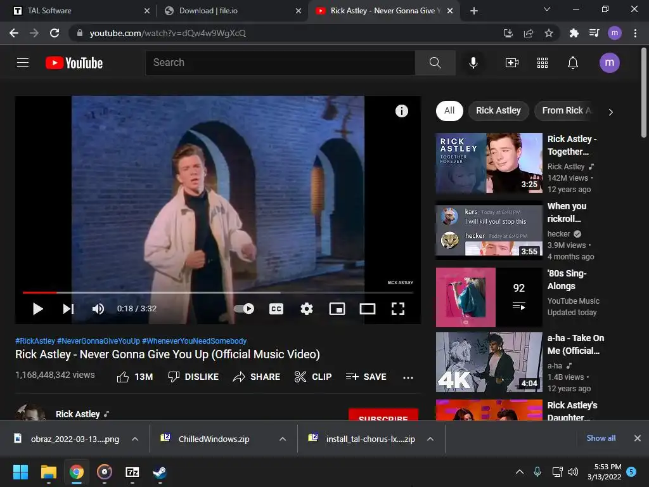The height and width of the screenshot is (487, 649).
Task: Click the Search input field
Action: click(280, 63)
